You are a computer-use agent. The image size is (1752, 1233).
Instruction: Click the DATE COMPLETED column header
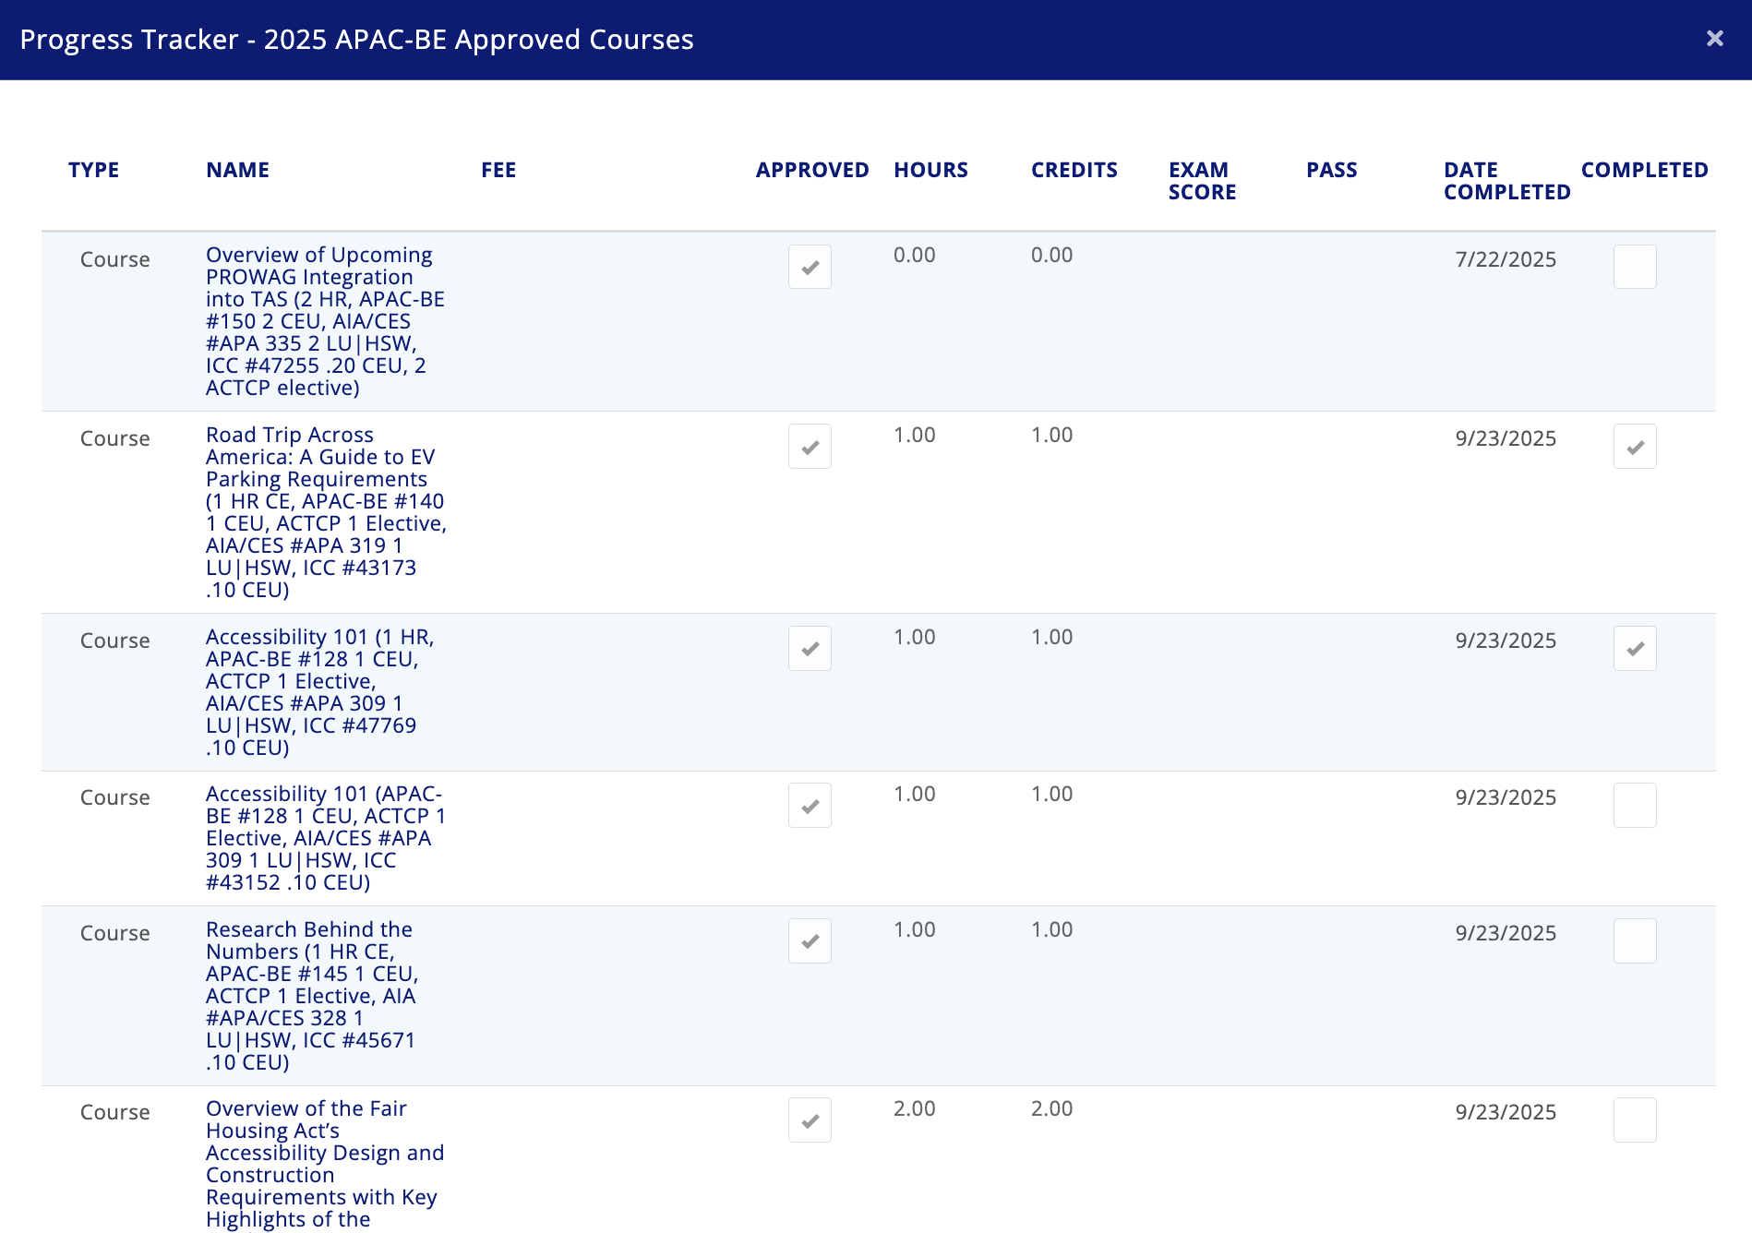point(1505,181)
